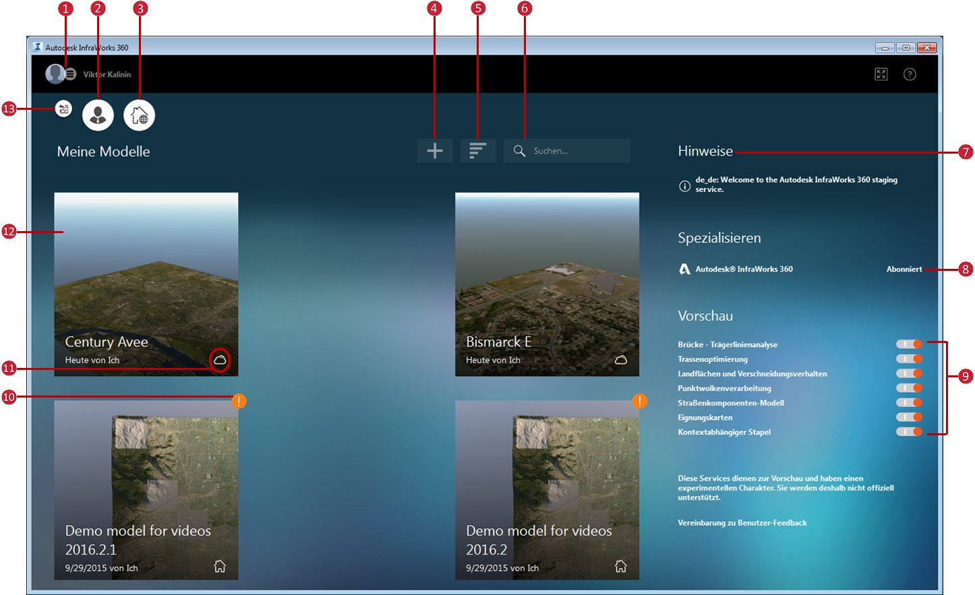Open the Century Avee model thumbnail
This screenshot has width=975, height=595.
(x=146, y=284)
